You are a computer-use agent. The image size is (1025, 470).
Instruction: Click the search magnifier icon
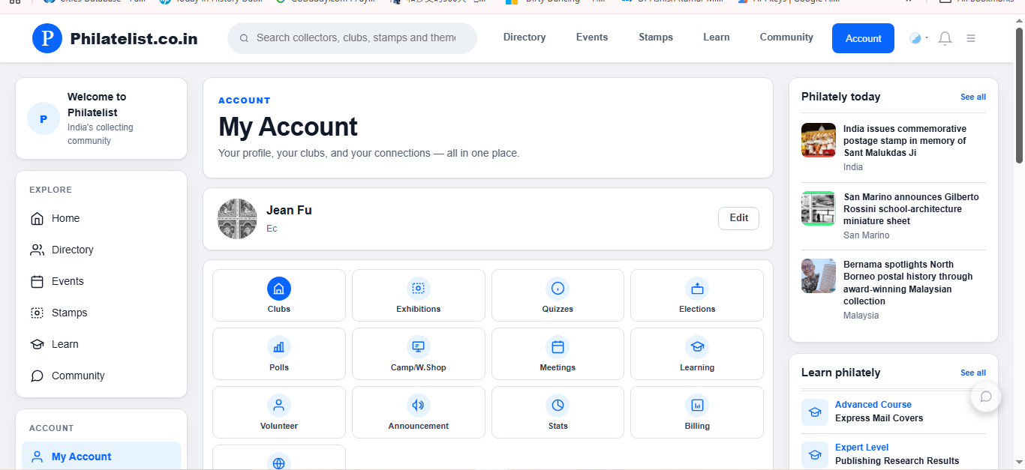pyautogui.click(x=244, y=38)
